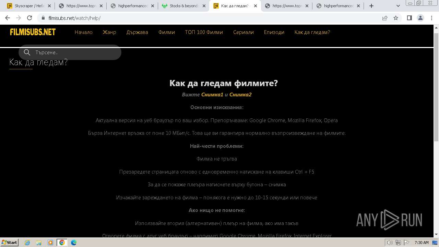The width and height of the screenshot is (439, 247).
Task: Click the Action Center flag icon
Action: click(x=407, y=243)
